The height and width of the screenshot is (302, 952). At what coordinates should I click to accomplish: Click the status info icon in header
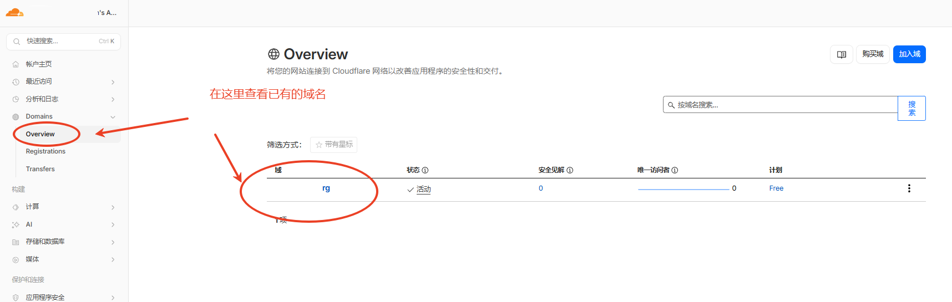tap(425, 170)
